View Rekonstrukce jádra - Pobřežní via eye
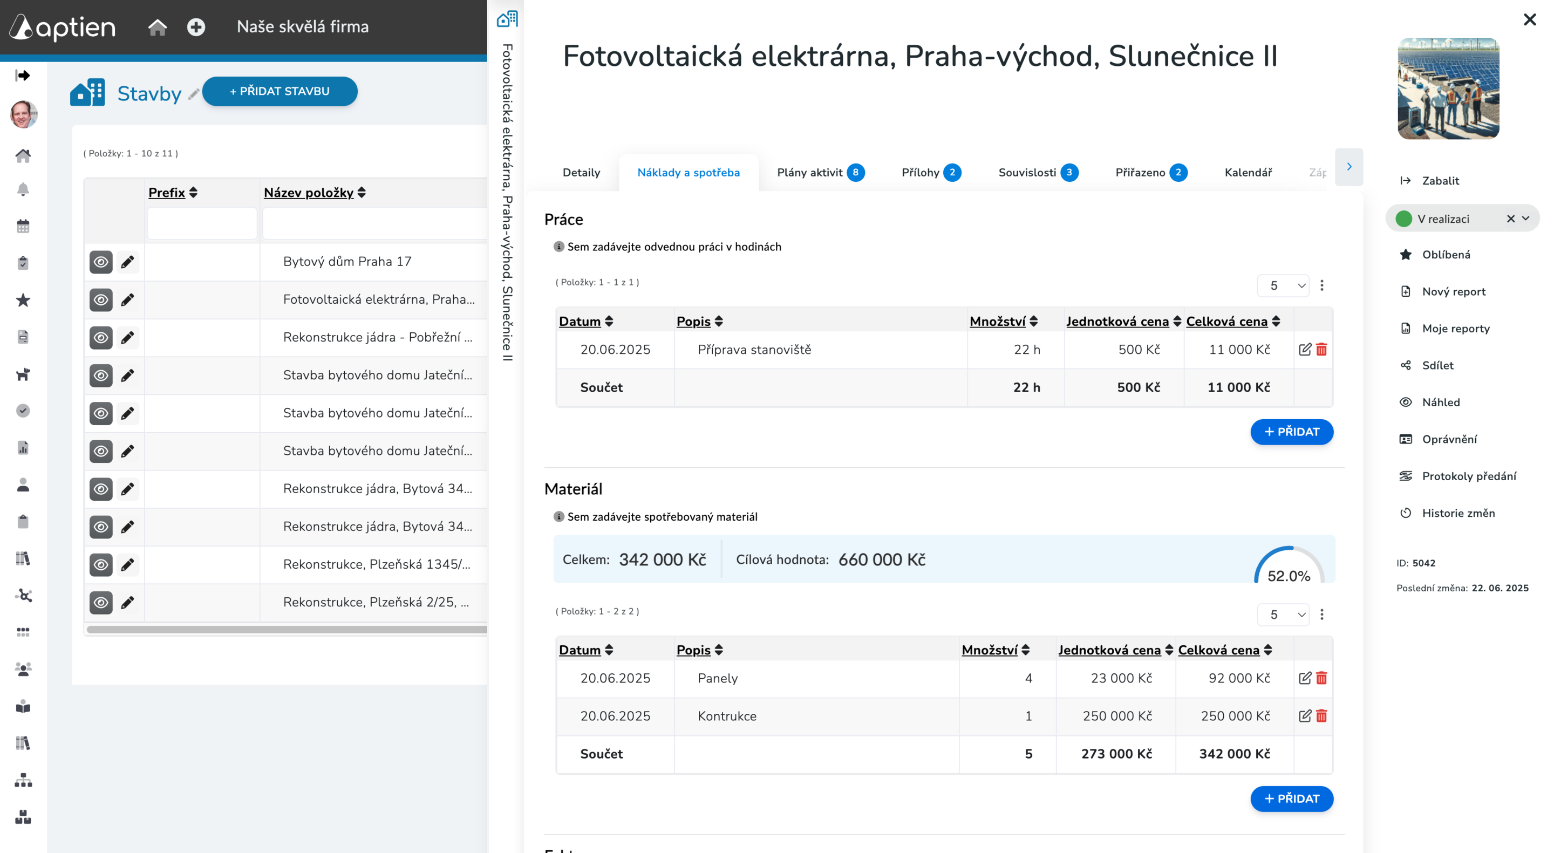Screen dimensions: 1554x853 point(101,338)
